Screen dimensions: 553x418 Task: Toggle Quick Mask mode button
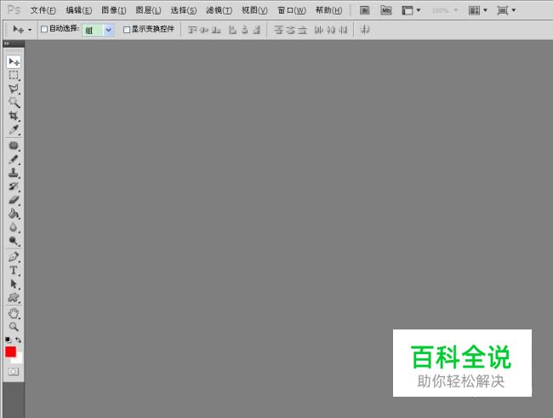(14, 371)
